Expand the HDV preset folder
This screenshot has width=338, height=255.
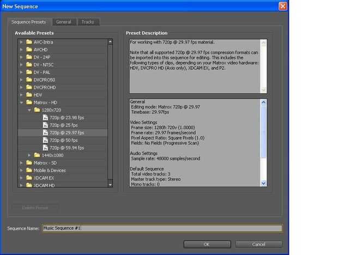pos(21,95)
